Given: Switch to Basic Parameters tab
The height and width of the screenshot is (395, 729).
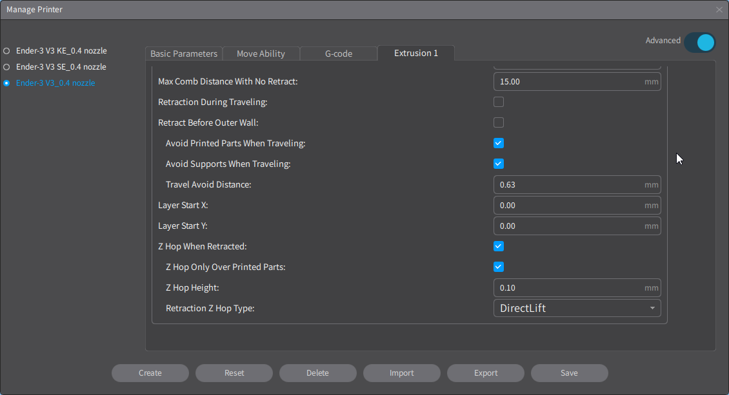Looking at the screenshot, I should 184,53.
